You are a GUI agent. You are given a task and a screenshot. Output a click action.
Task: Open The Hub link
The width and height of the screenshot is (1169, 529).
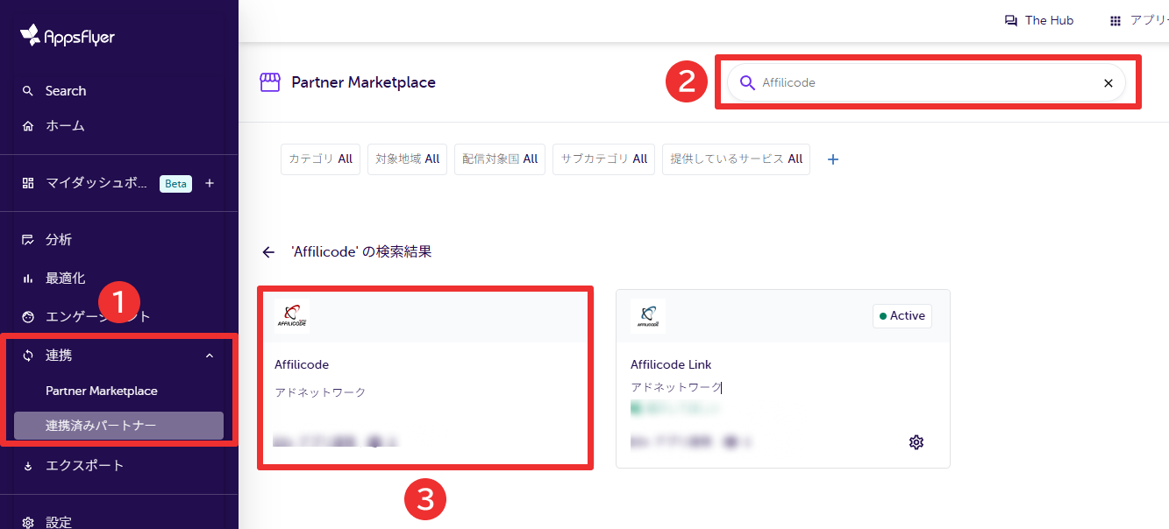pyautogui.click(x=1049, y=20)
